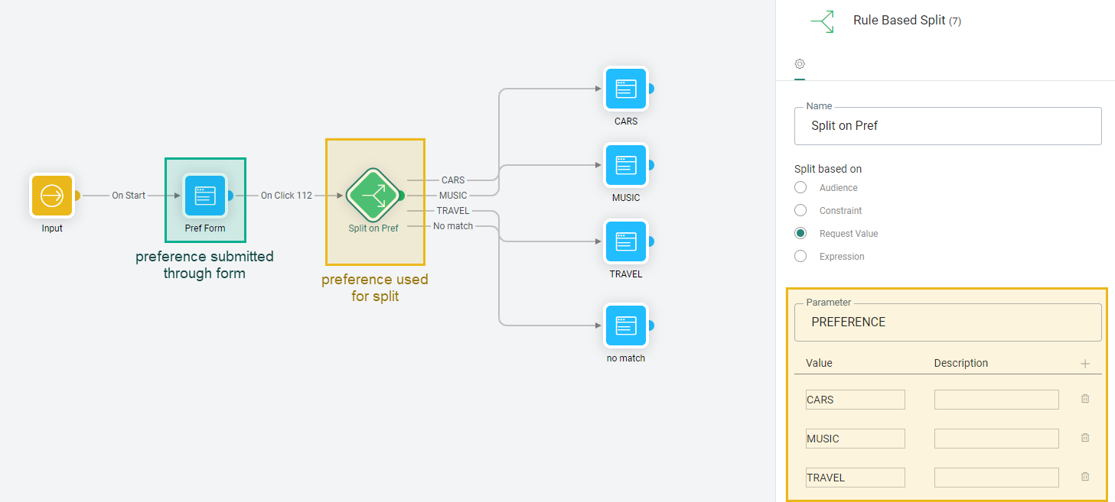Screen dimensions: 1115x502
Task: Click the TRAVEL output node
Action: 626,241
